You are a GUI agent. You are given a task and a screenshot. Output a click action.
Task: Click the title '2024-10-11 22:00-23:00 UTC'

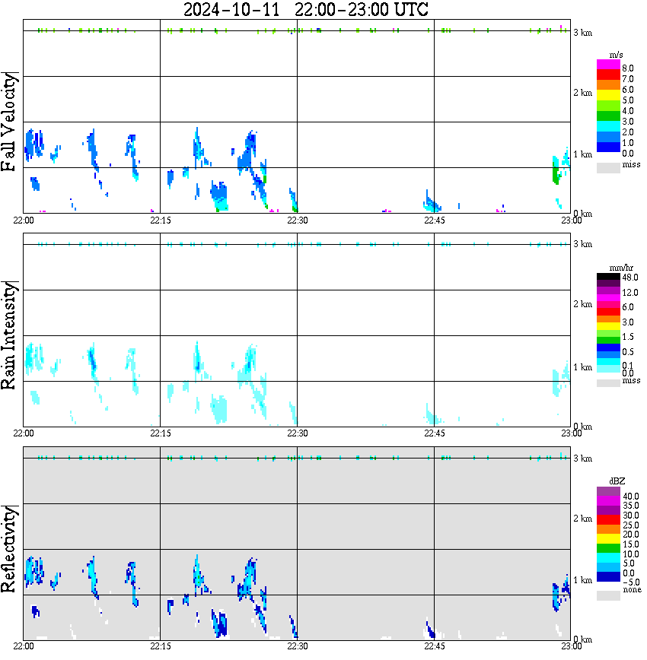305,9
